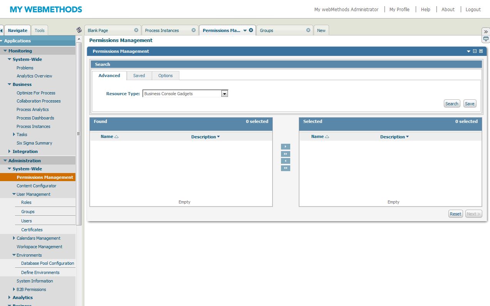Open Problems in the navigation tree
The height and width of the screenshot is (306, 490).
click(25, 68)
